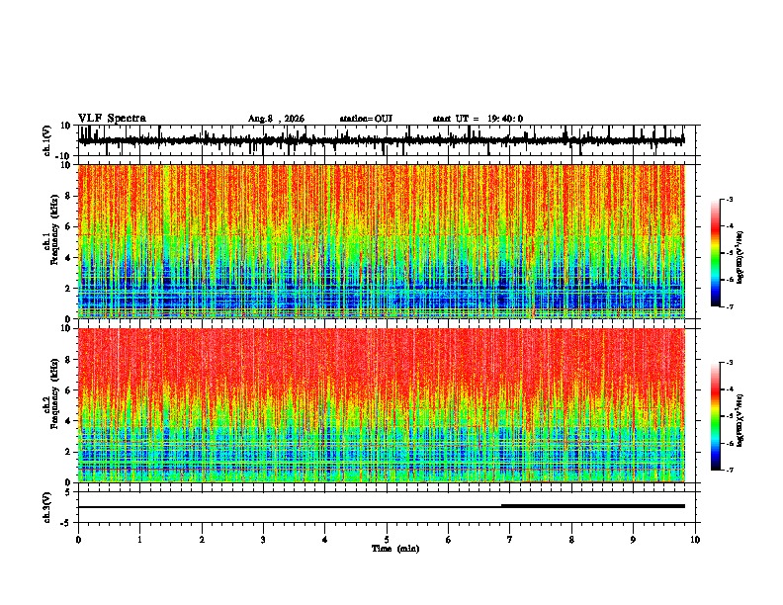
Task: Click the "4" kHz tick on ch.2 frequency axis
Action: pyautogui.click(x=68, y=421)
